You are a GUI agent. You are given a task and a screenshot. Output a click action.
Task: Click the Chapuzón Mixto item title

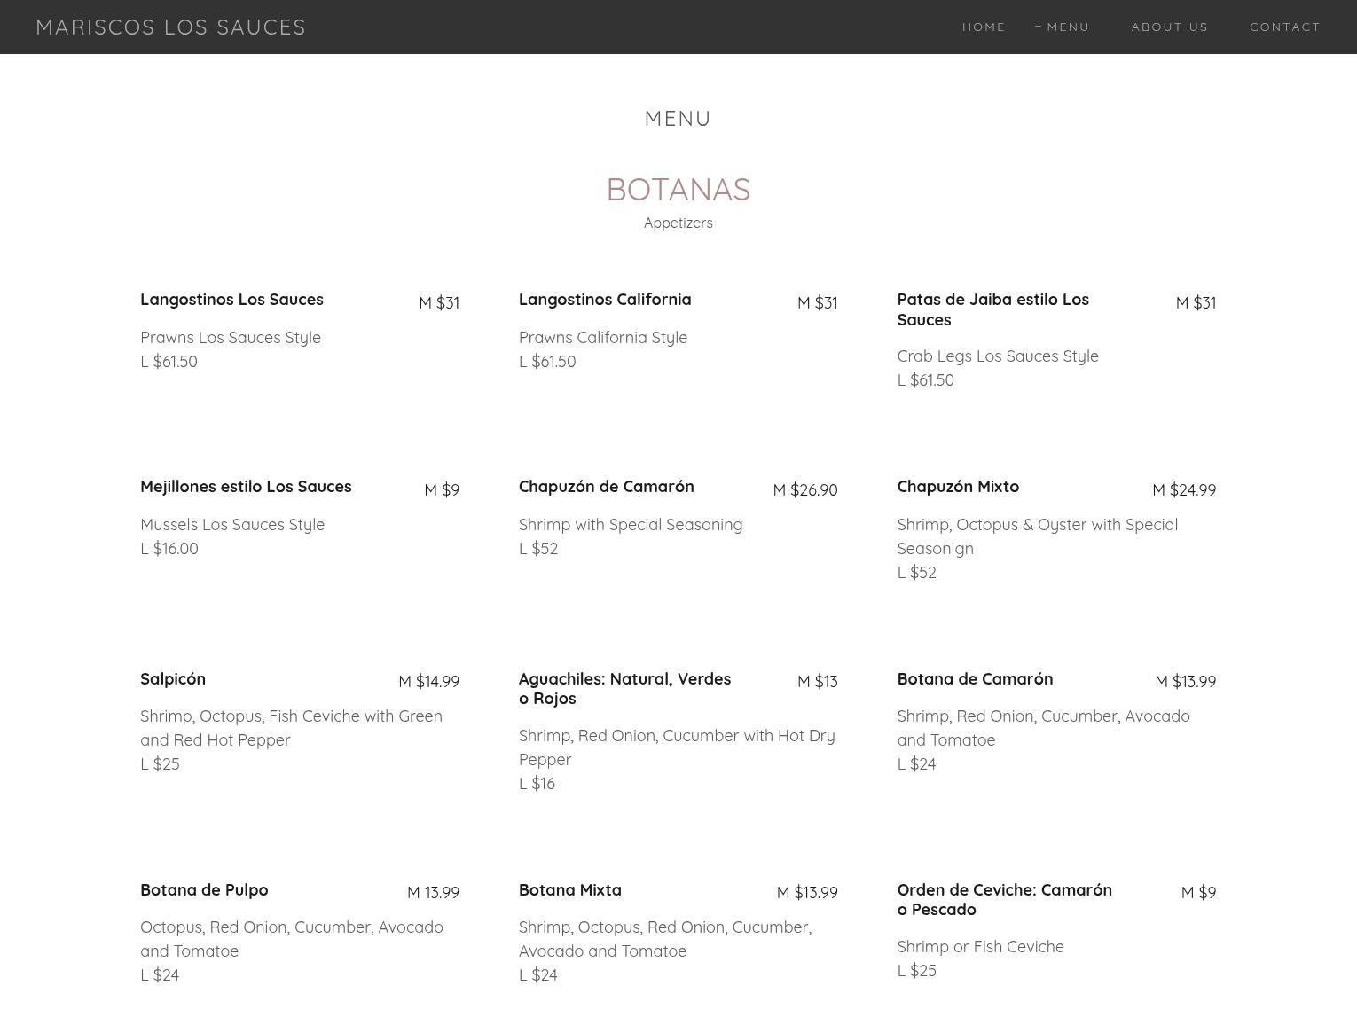coord(957,487)
